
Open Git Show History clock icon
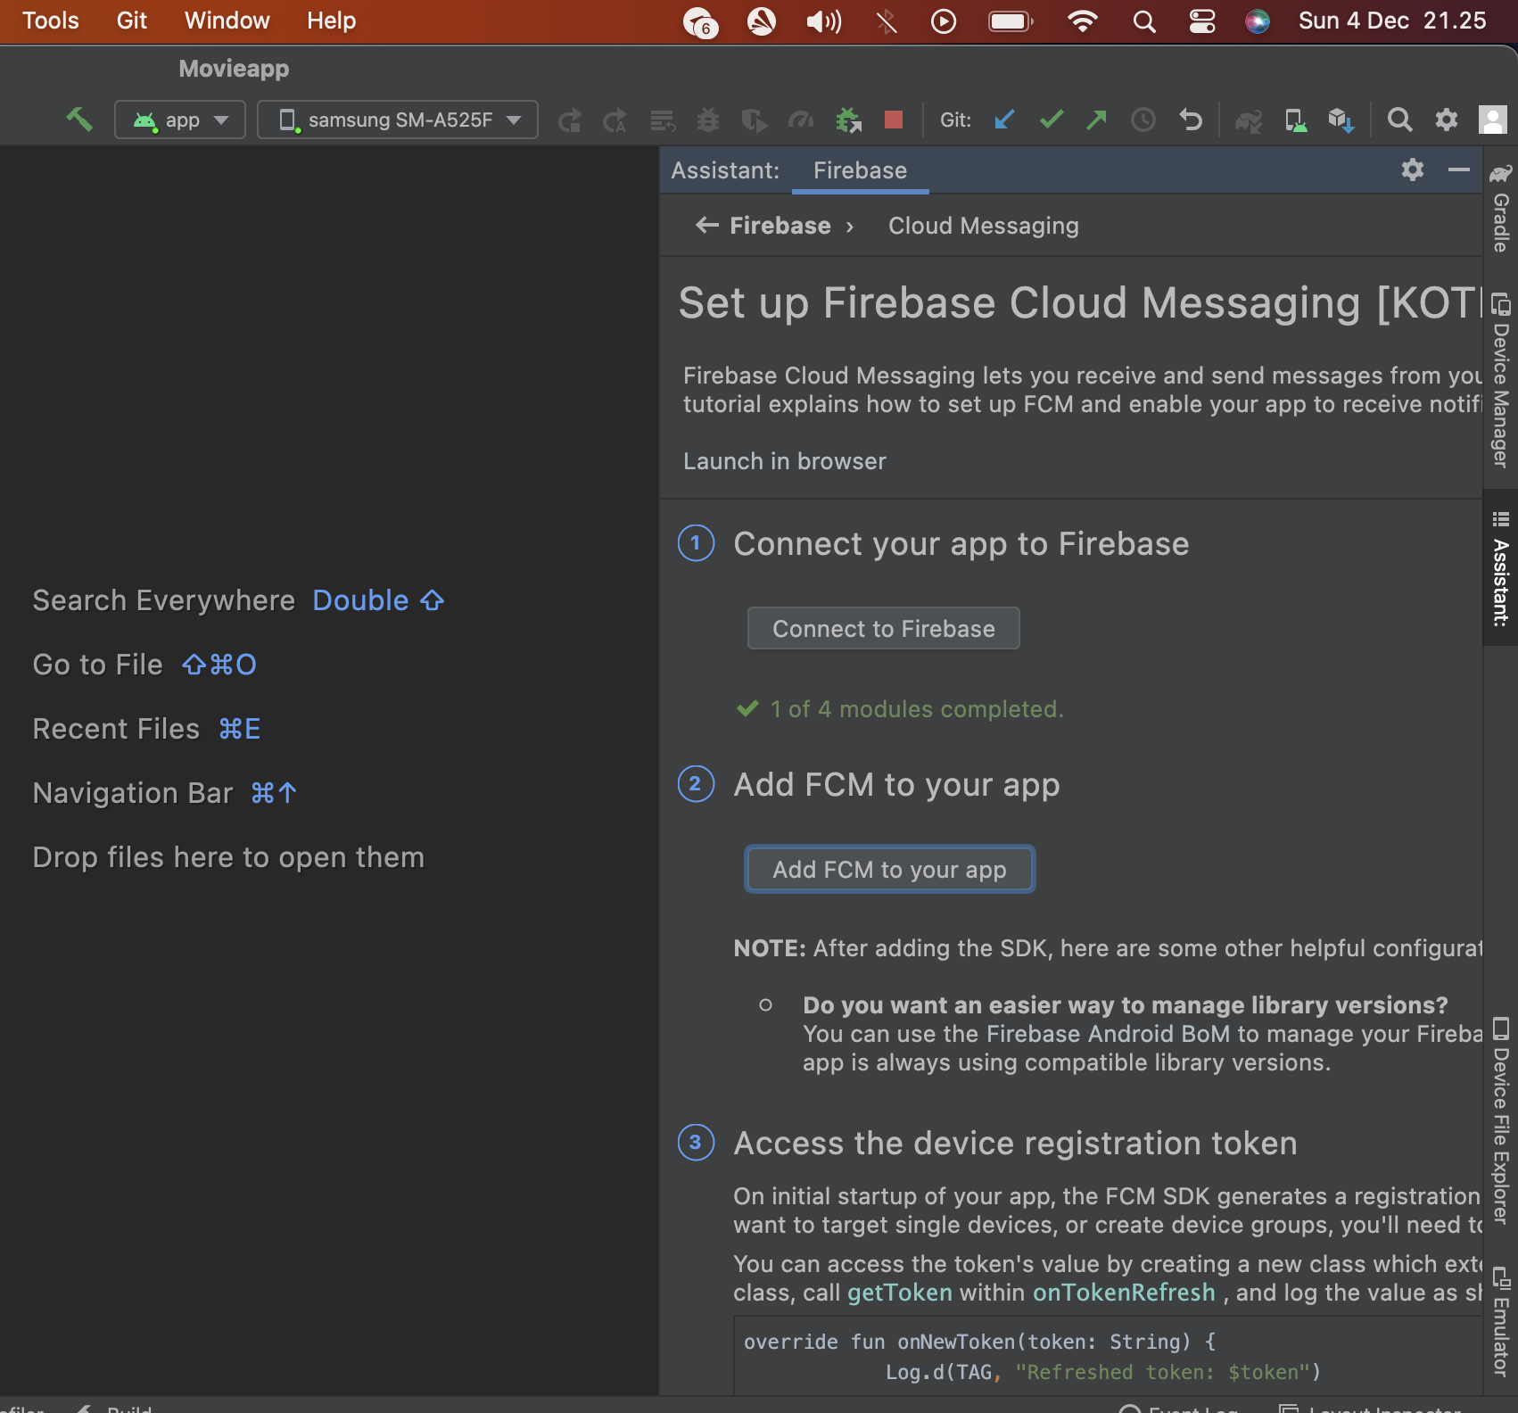tap(1143, 120)
